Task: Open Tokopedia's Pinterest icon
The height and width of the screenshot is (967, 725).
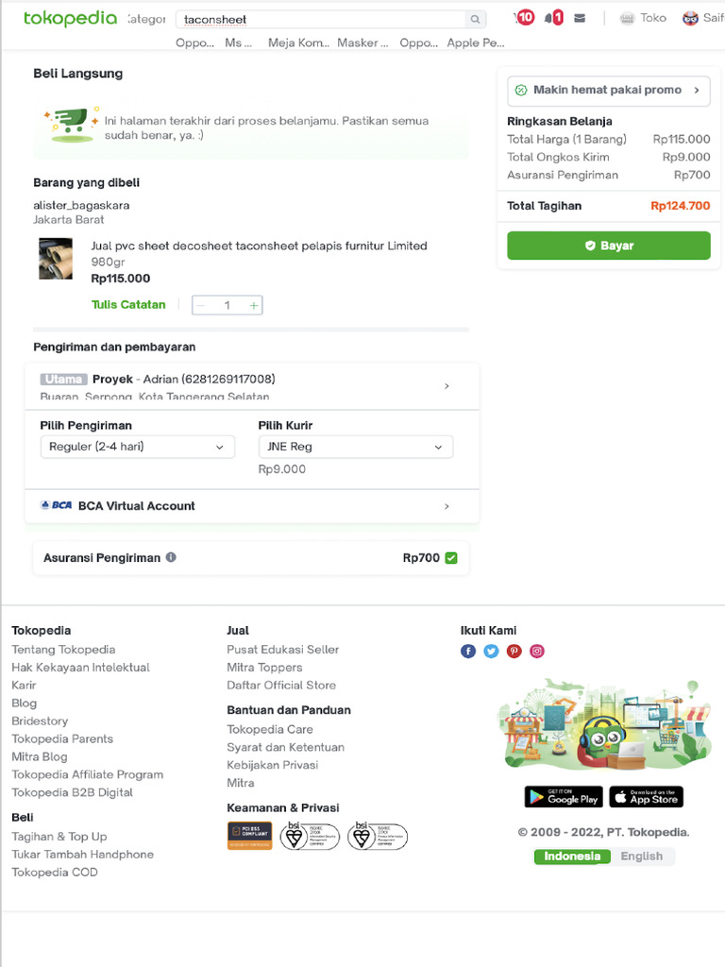Action: pos(514,651)
